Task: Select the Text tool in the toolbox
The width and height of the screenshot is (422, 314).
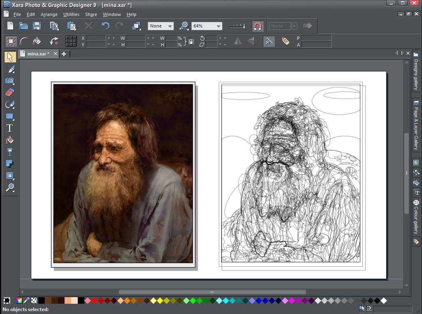Action: 10,128
